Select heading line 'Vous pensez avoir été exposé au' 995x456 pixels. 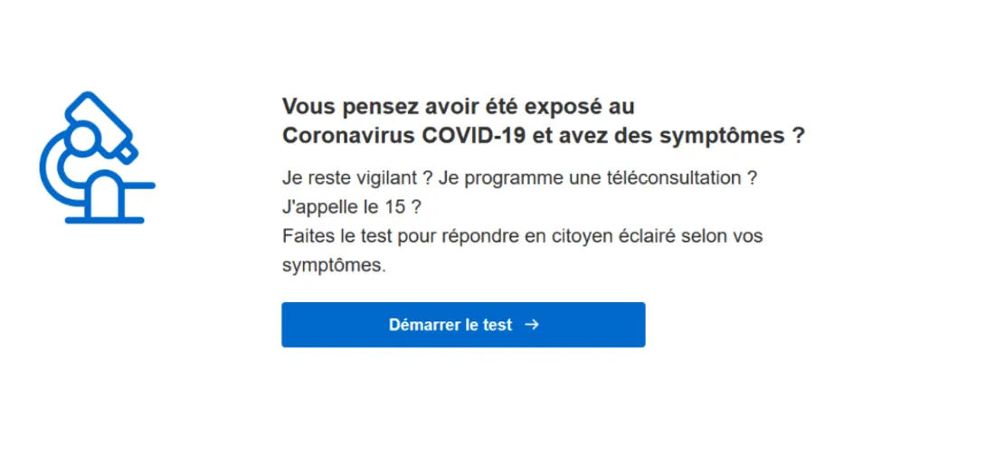pyautogui.click(x=459, y=107)
